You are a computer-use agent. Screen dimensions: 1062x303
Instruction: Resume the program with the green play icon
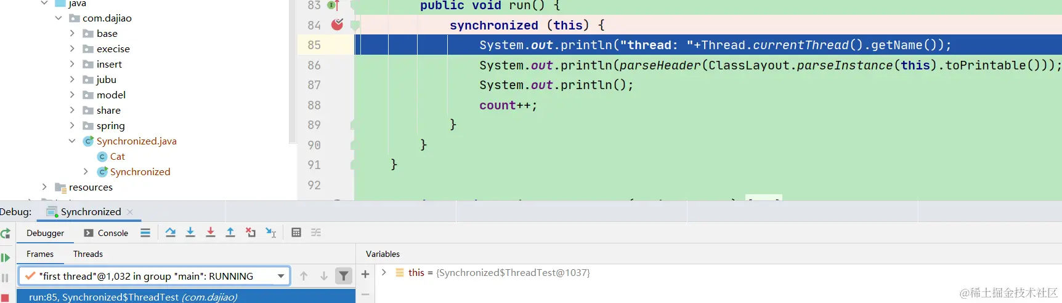point(5,258)
